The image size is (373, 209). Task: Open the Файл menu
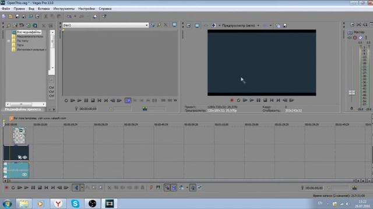6,9
